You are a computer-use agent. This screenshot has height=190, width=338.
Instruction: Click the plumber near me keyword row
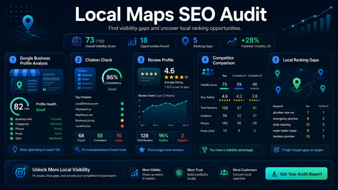301,112
